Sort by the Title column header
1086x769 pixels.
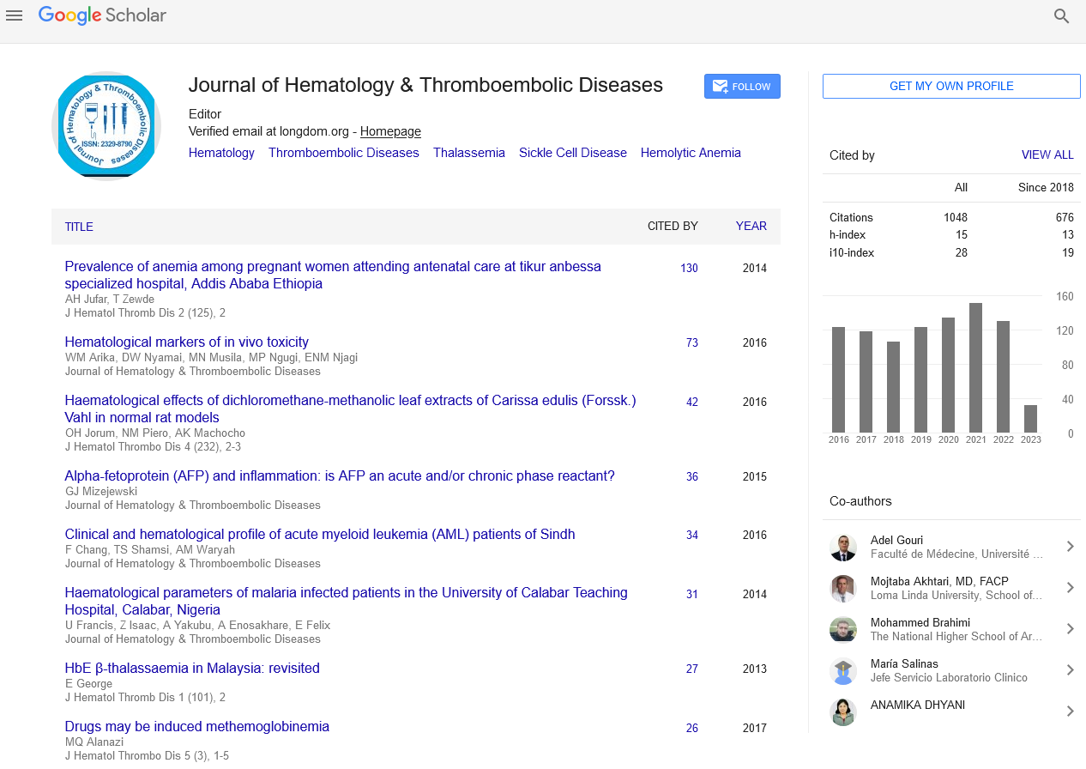coord(79,227)
